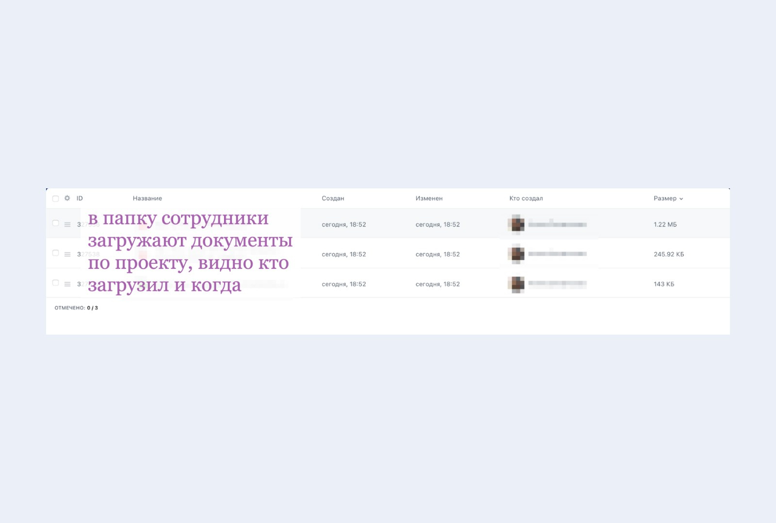The image size is (776, 523).
Task: Toggle the select-all checkbox in table header
Action: pos(55,199)
